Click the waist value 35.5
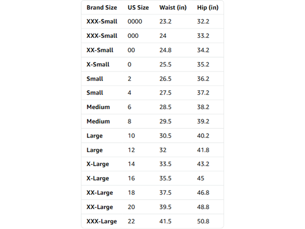 tap(165, 179)
